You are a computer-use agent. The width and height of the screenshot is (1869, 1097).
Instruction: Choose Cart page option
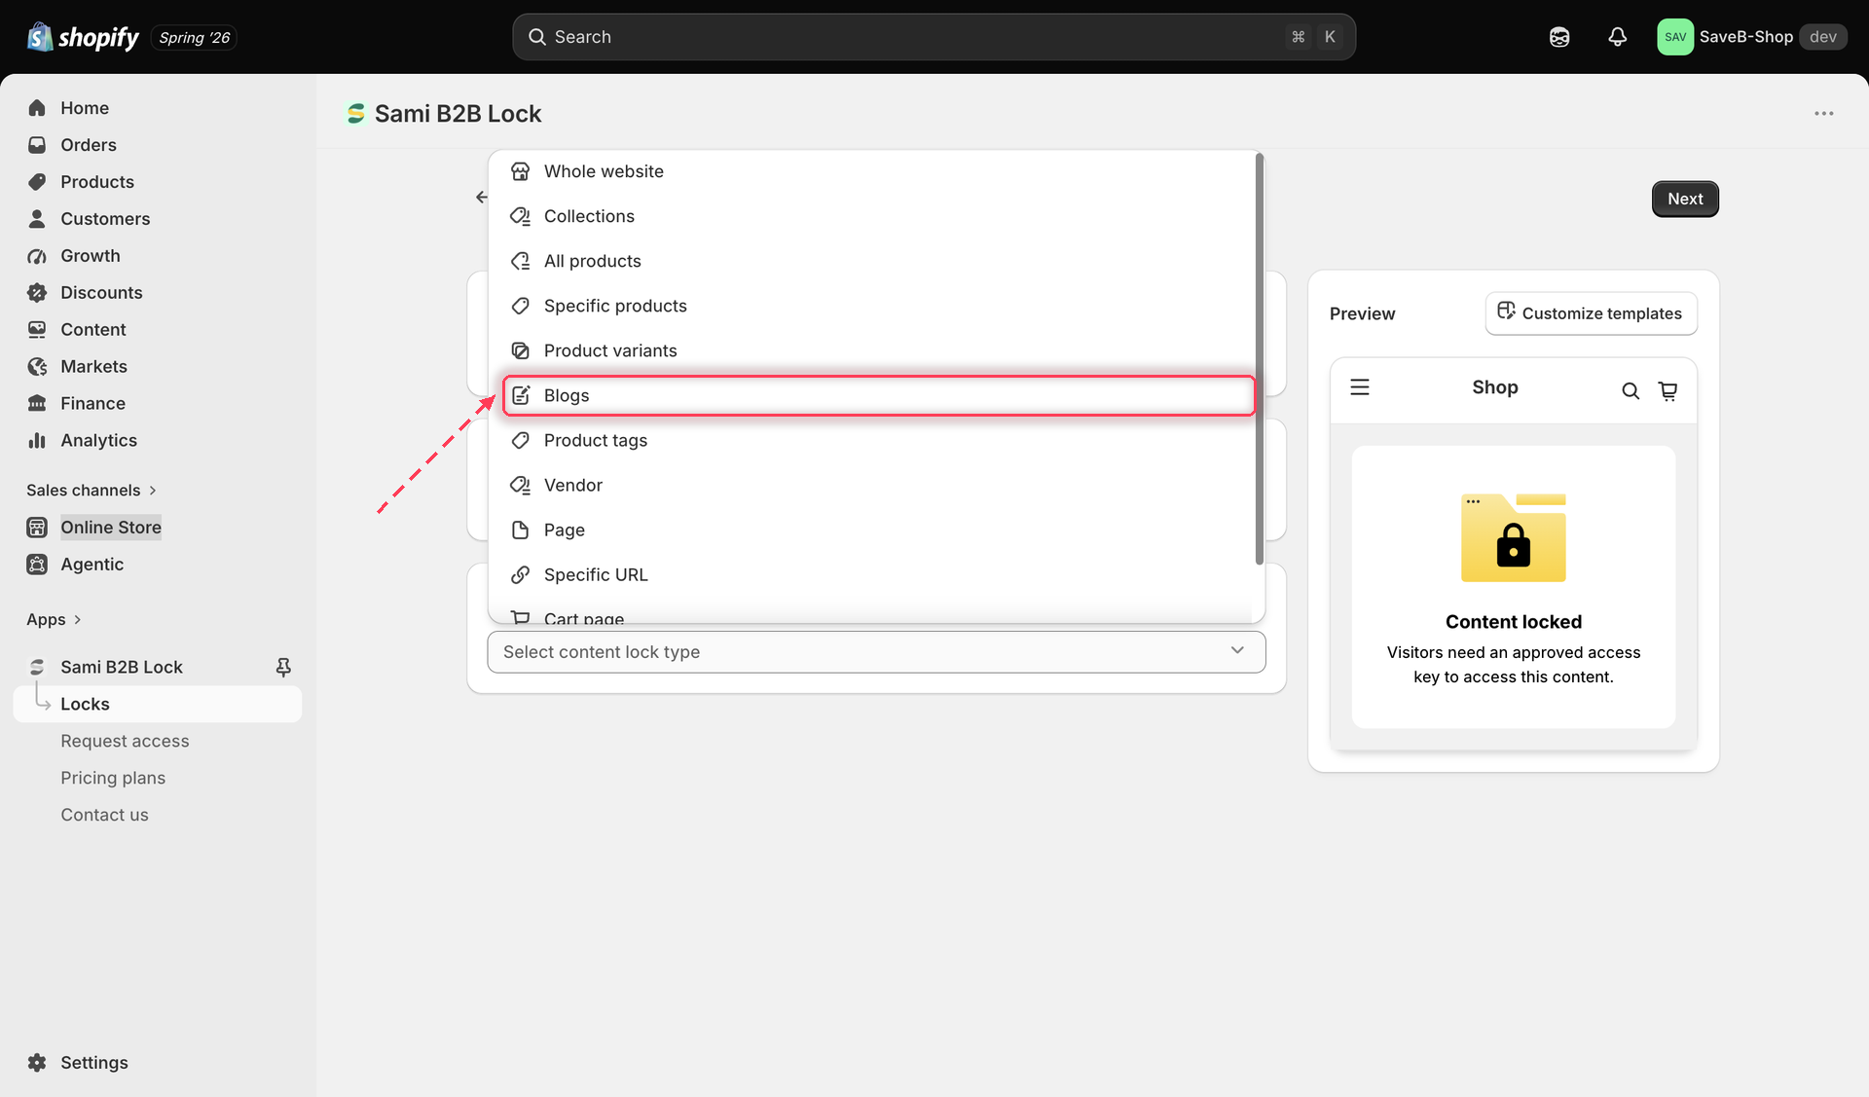pos(877,615)
